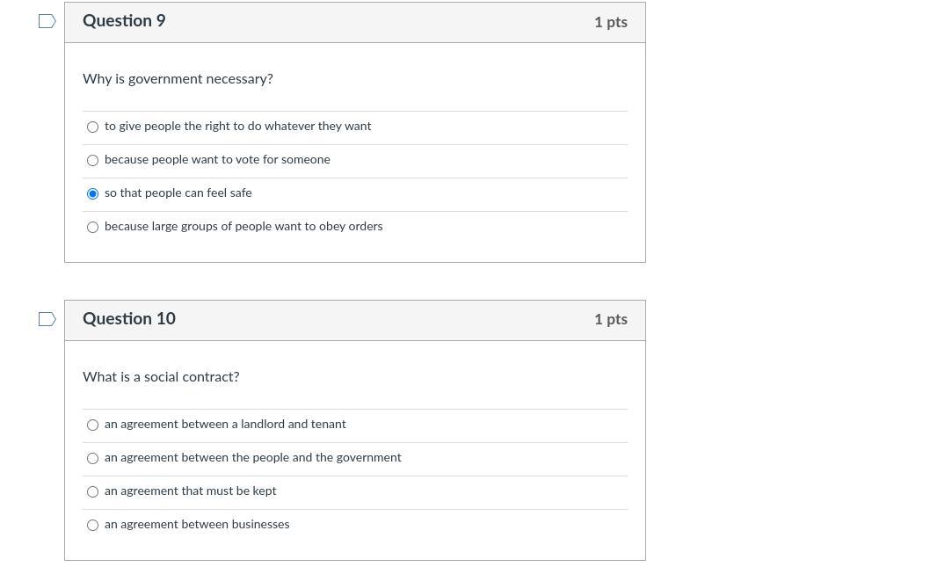The width and height of the screenshot is (952, 567).
Task: Click answer label text 'an agreement between businesses'
Action: pyautogui.click(x=197, y=525)
